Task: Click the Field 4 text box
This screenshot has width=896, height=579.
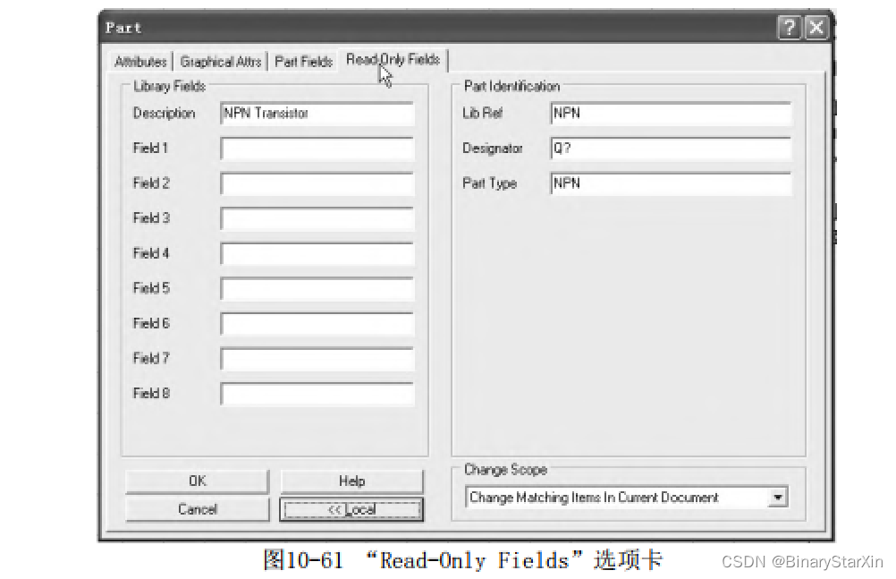Action: [x=317, y=253]
